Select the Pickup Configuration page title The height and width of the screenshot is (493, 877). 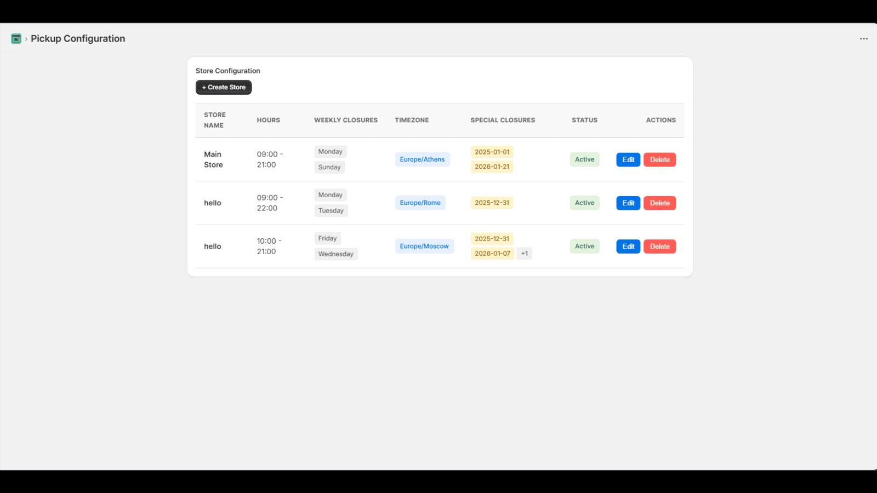[x=77, y=38]
